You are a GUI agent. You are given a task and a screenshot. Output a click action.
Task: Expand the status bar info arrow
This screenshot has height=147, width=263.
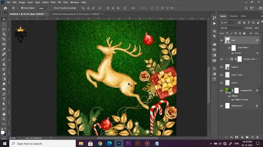click(51, 138)
